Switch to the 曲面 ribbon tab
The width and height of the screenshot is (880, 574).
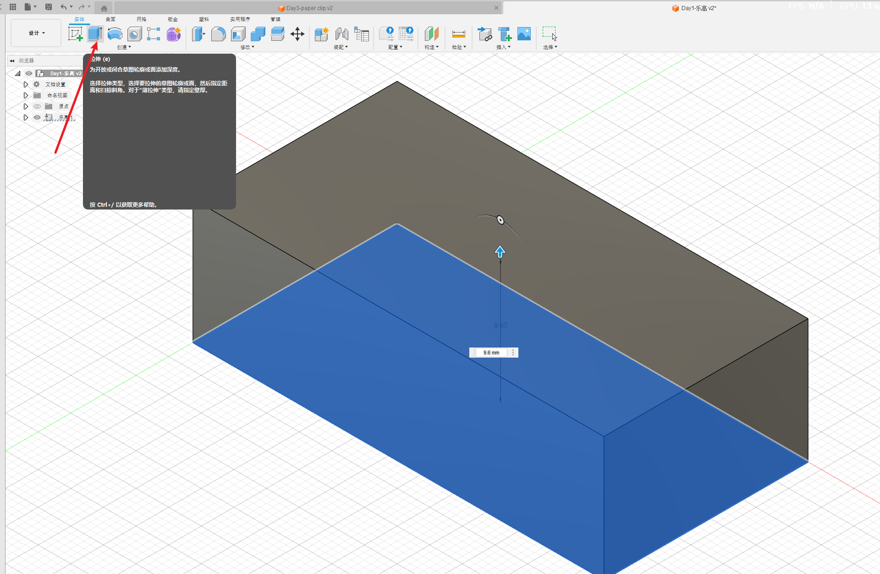[x=110, y=19]
